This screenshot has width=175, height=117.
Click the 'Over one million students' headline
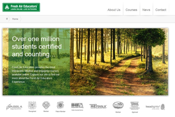click(37, 46)
